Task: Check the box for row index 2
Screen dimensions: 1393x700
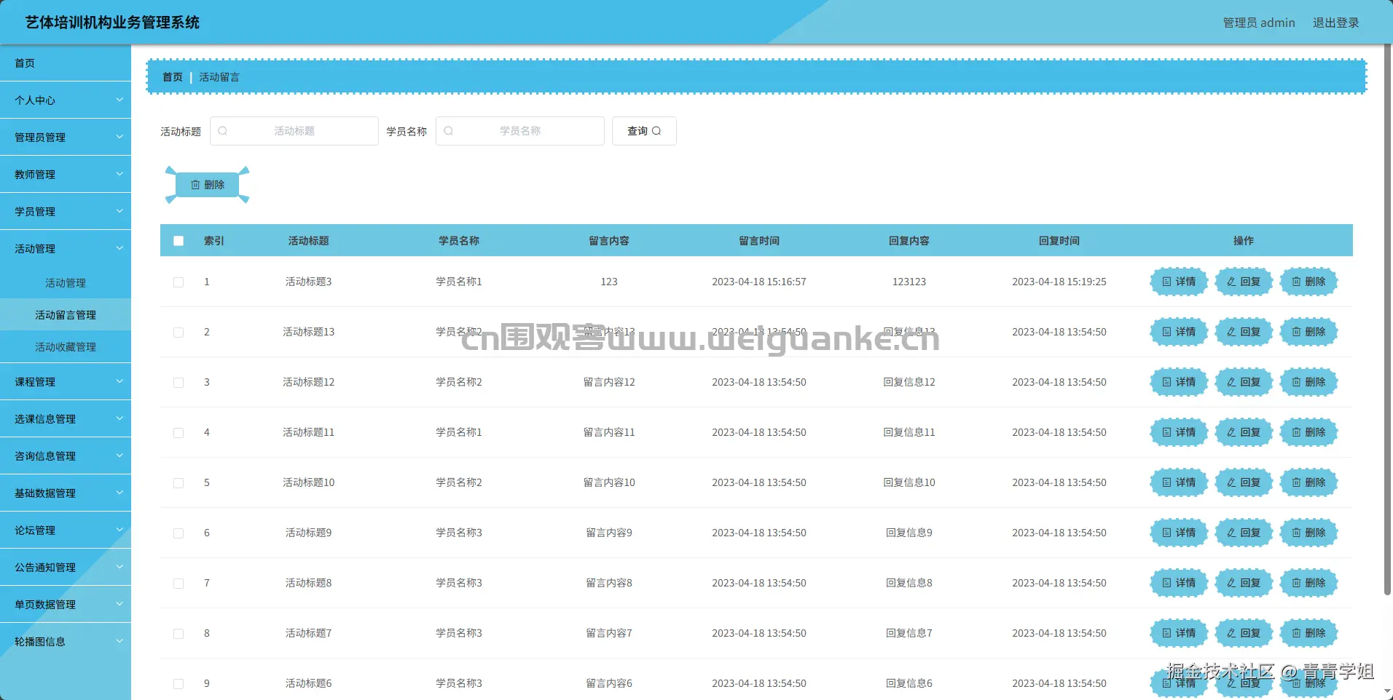Action: (178, 333)
